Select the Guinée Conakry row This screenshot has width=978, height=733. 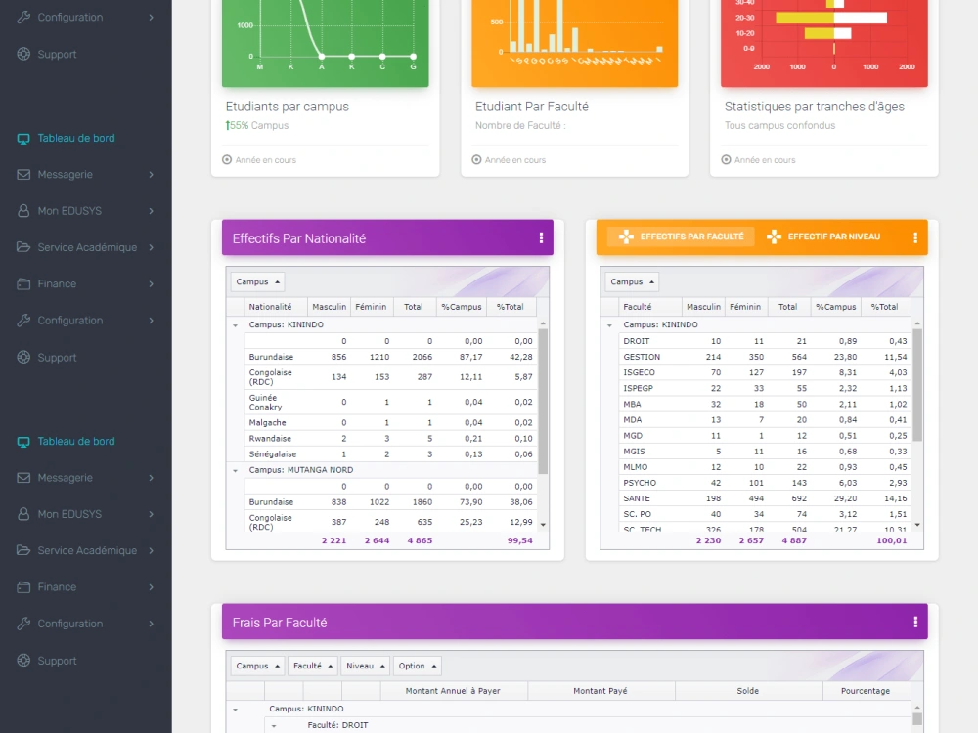(390, 403)
